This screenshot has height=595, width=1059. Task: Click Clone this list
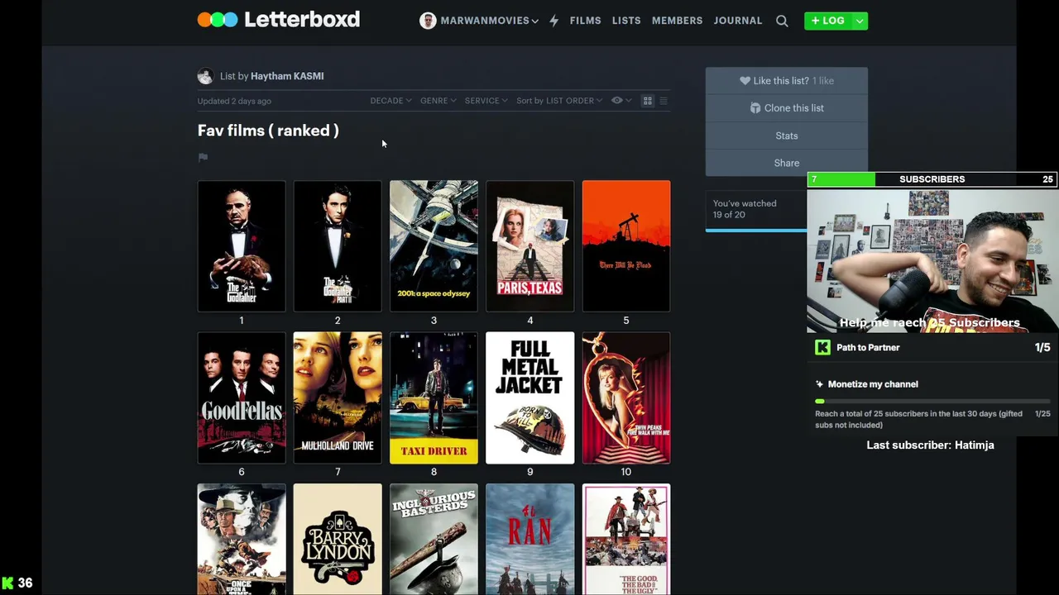coord(787,108)
